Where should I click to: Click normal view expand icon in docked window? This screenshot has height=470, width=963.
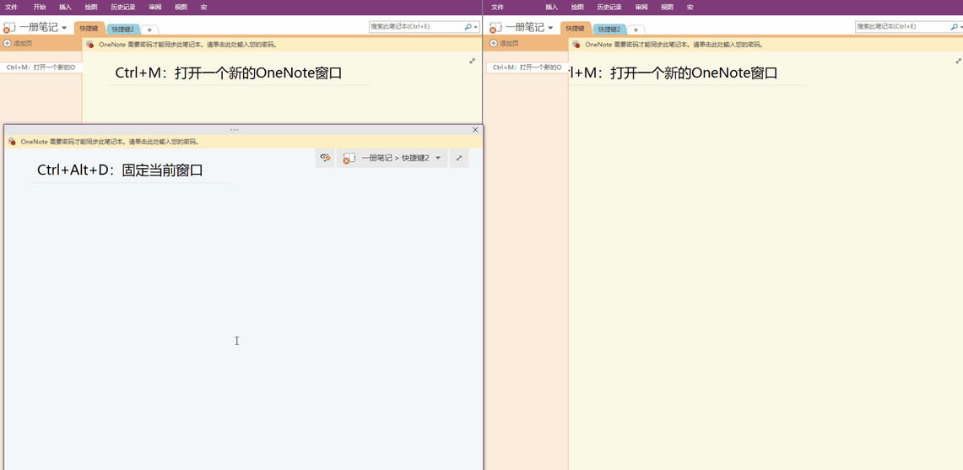pyautogui.click(x=459, y=158)
